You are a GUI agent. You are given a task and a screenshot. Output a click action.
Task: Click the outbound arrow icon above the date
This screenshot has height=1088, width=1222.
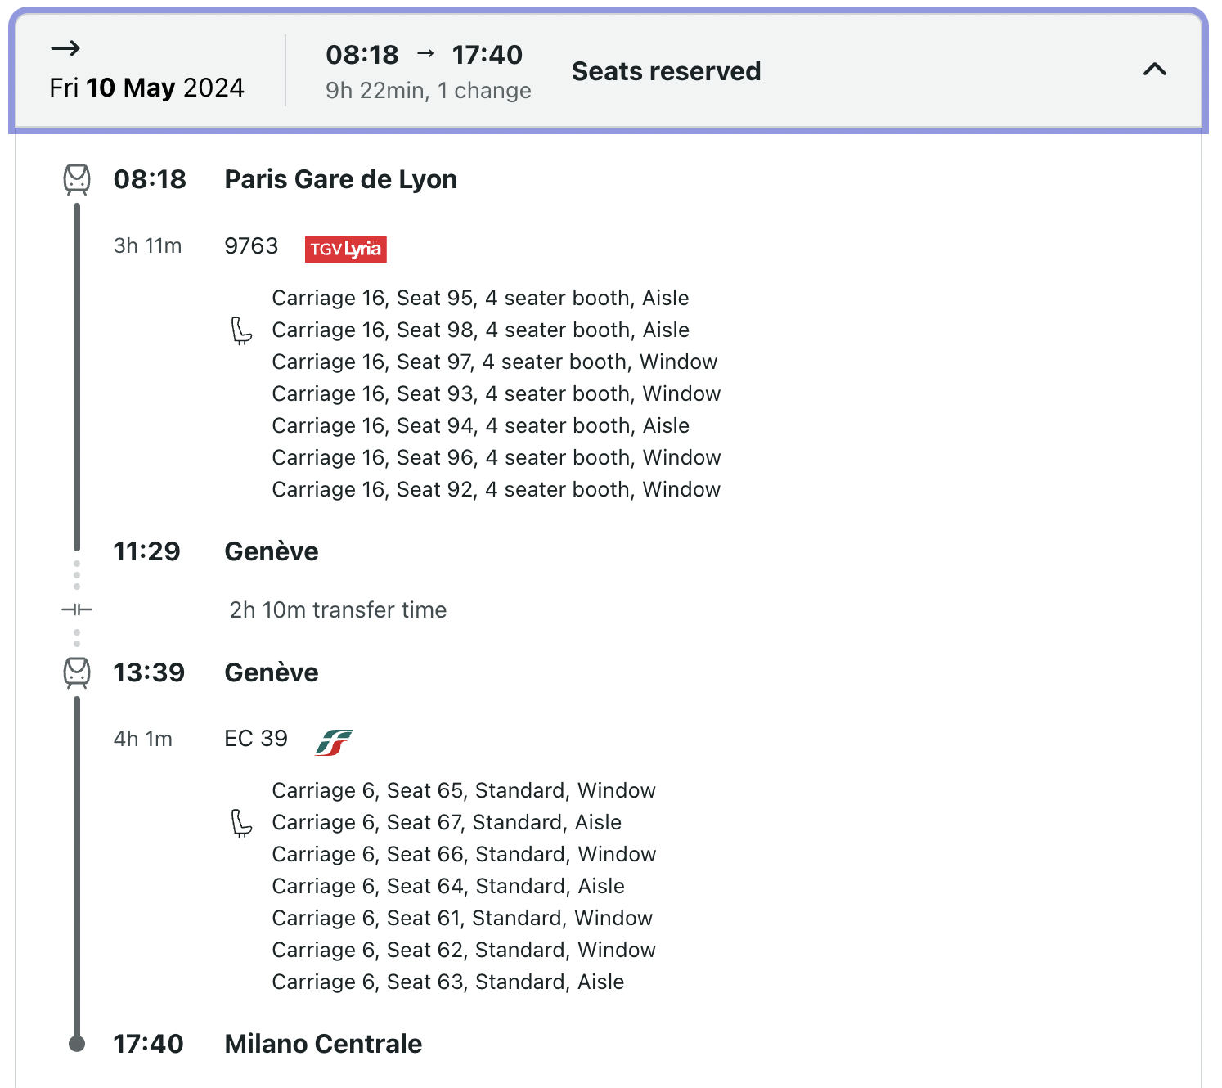pos(65,48)
